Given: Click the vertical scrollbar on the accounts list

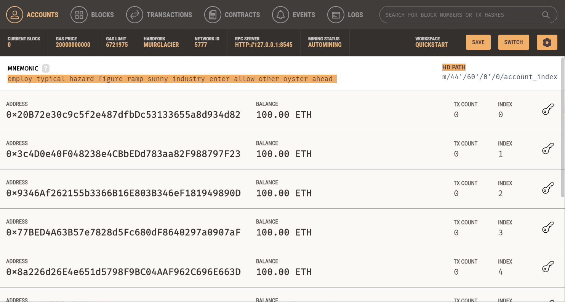Looking at the screenshot, I should pos(563,128).
